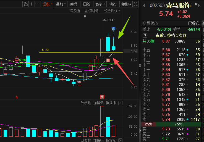Viewport: 204px width, 142px height.
Task: Click the 融资融券 tag
Action: (92, 11)
